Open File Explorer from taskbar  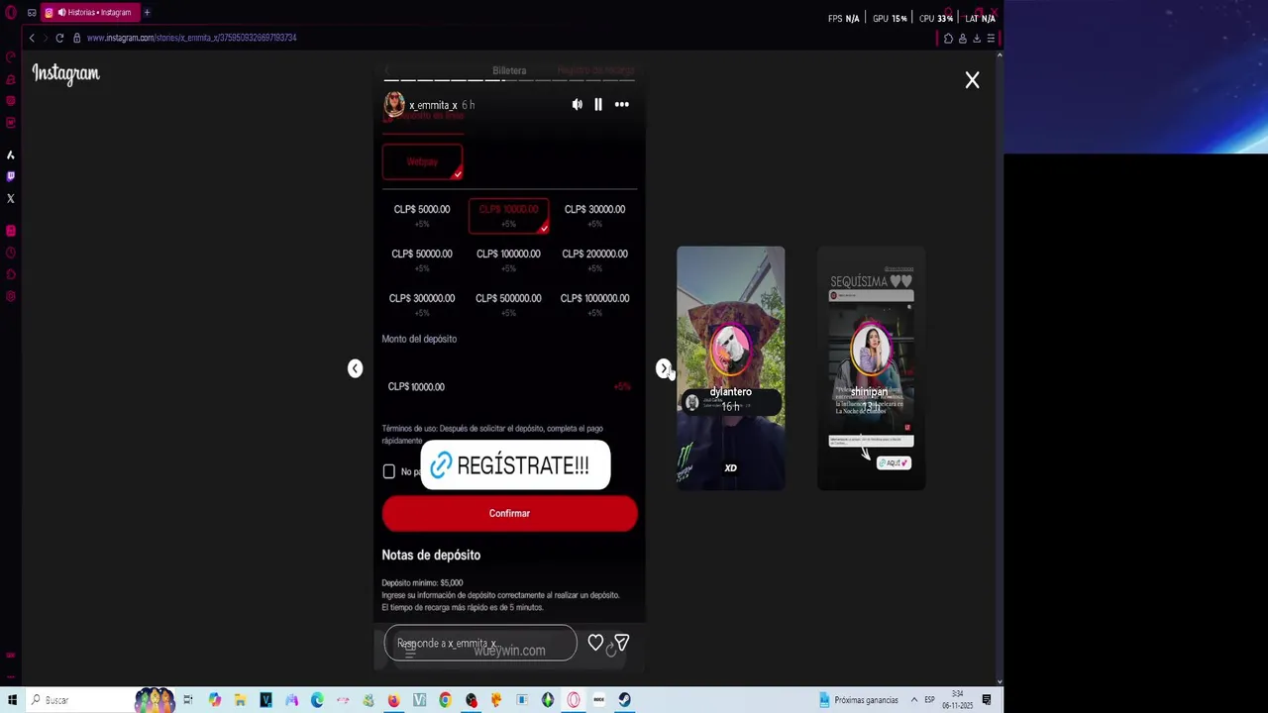click(240, 700)
